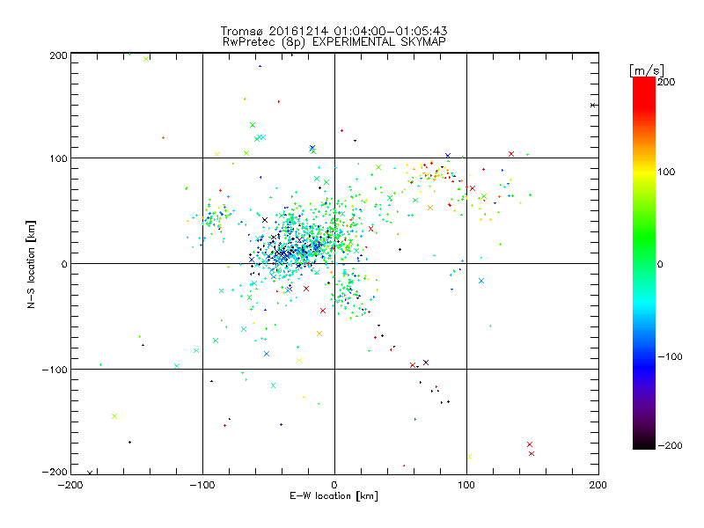Click the title 'Tromsø 20161214 01:04:00-01:05:43'
This screenshot has height=528, width=704.
[334, 31]
